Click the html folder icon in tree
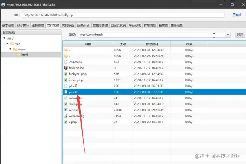The image size is (246, 164). click(x=18, y=55)
